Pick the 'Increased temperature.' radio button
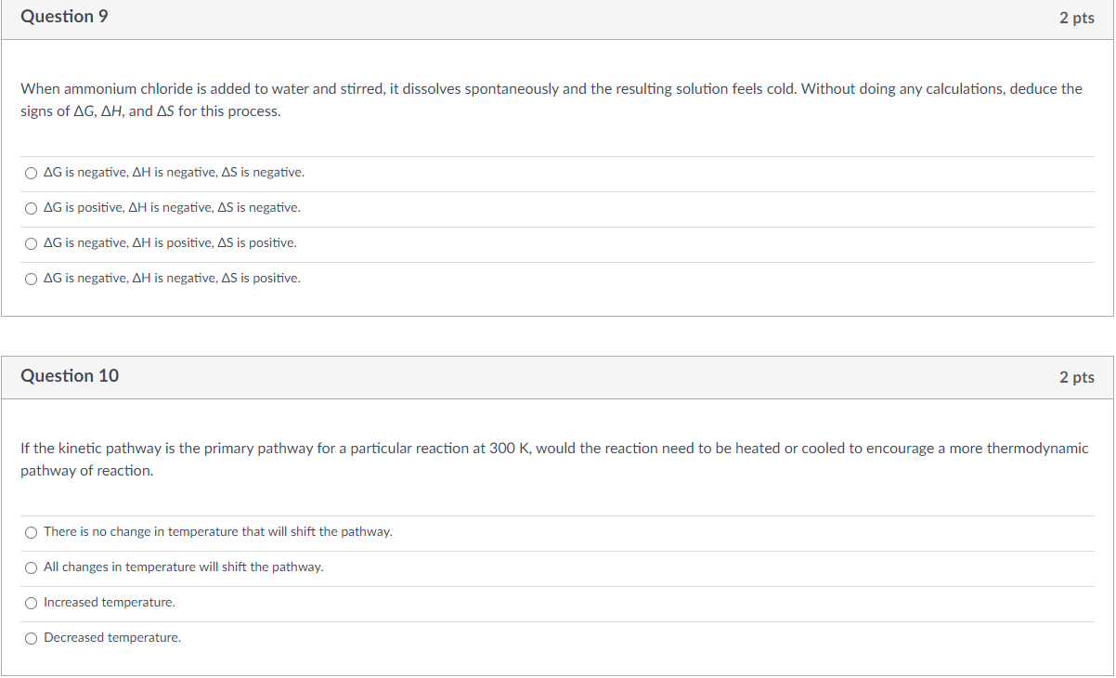 click(32, 603)
